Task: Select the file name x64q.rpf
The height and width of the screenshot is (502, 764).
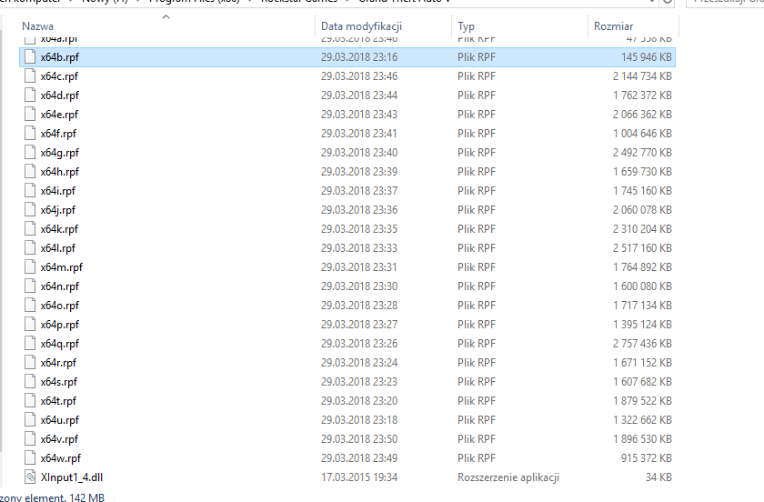Action: coord(59,343)
